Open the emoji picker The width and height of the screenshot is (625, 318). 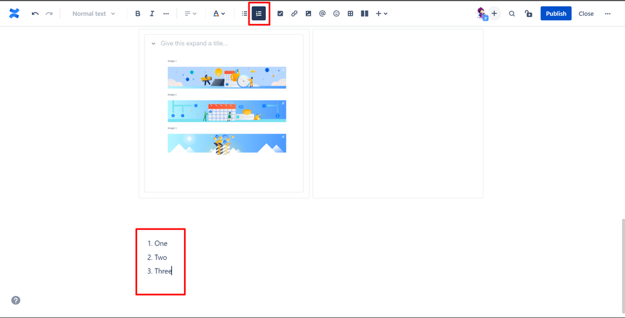pyautogui.click(x=337, y=14)
